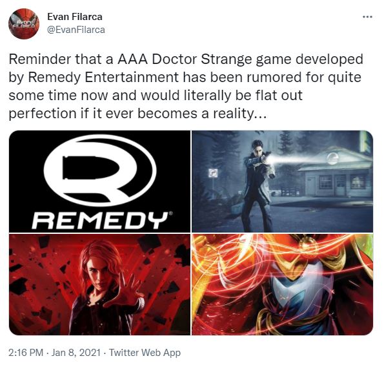View the red-haired woman artwork image

coord(99,284)
